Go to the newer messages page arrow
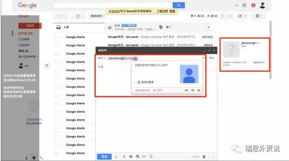The width and height of the screenshot is (289, 161). 223,16
